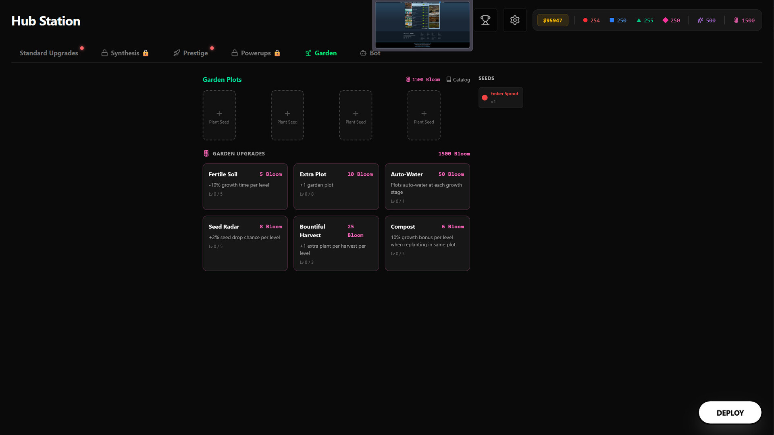Open the Catalog book link
Viewport: 774px width, 435px height.
[x=458, y=80]
